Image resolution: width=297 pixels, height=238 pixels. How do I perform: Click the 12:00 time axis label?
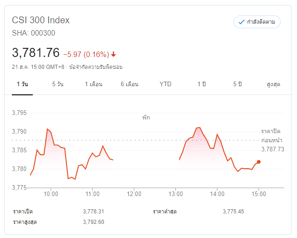coord(134,194)
